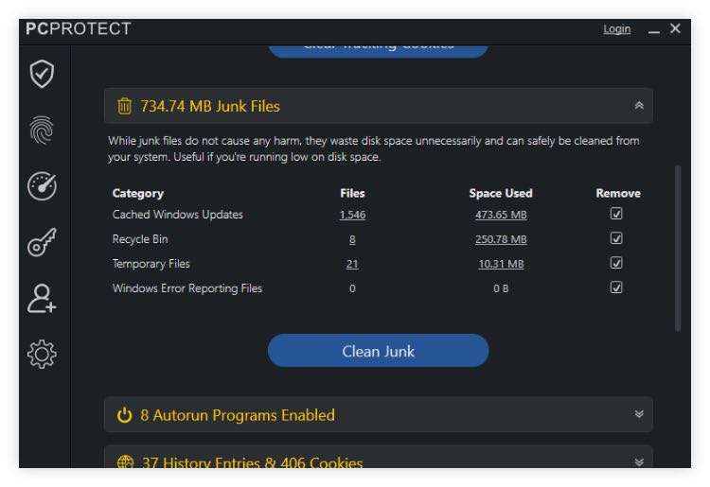710x487 pixels.
Task: Open the 21 files link for Temporary Files
Action: pyautogui.click(x=352, y=264)
